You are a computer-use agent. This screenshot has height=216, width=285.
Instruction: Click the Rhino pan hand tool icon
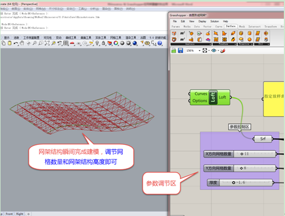[x=22, y=44]
